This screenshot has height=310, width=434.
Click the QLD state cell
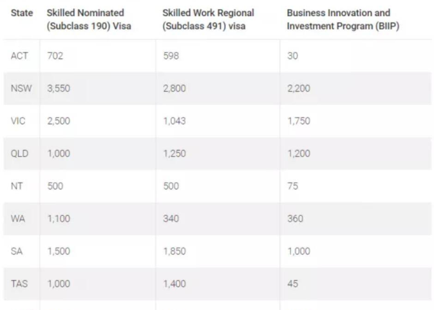[x=19, y=154]
